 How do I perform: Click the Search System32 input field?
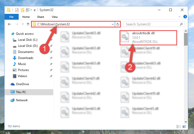coord(152,24)
